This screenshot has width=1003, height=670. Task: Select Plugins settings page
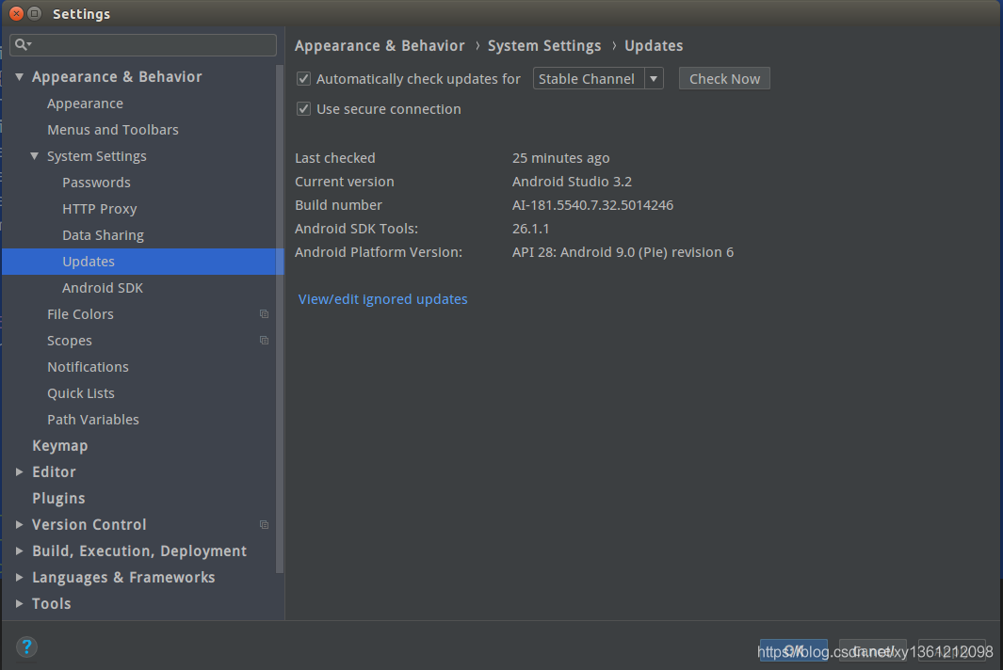pos(58,498)
